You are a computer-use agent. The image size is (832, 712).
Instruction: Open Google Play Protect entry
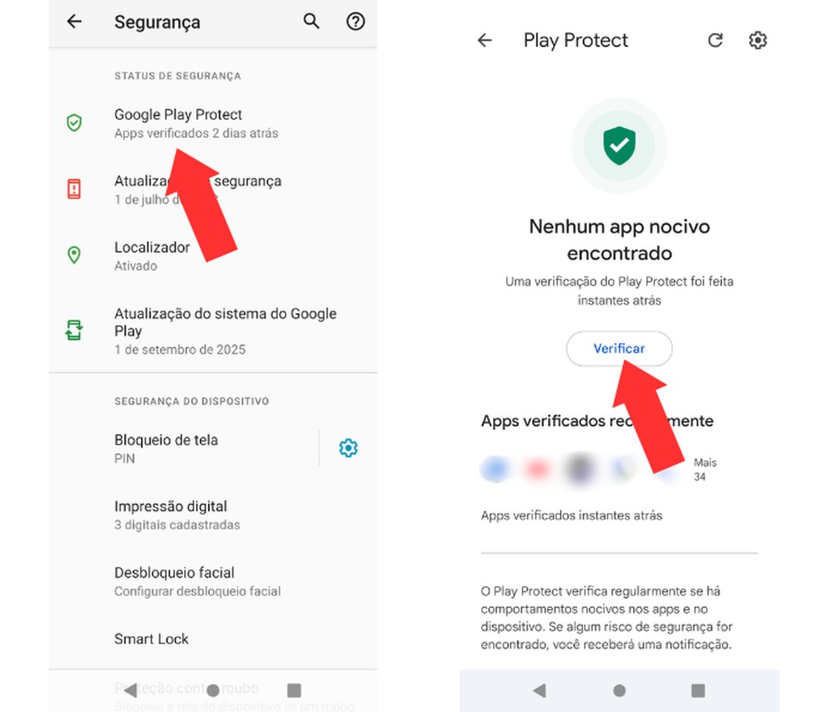click(x=213, y=123)
